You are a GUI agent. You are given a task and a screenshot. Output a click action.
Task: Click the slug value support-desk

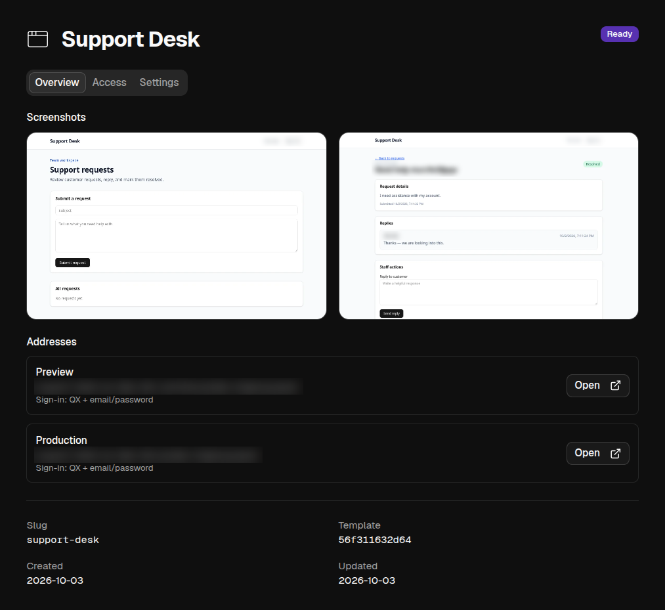(63, 540)
